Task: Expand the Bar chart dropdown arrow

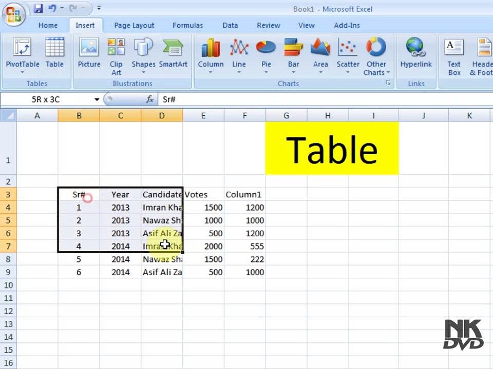Action: pos(293,72)
